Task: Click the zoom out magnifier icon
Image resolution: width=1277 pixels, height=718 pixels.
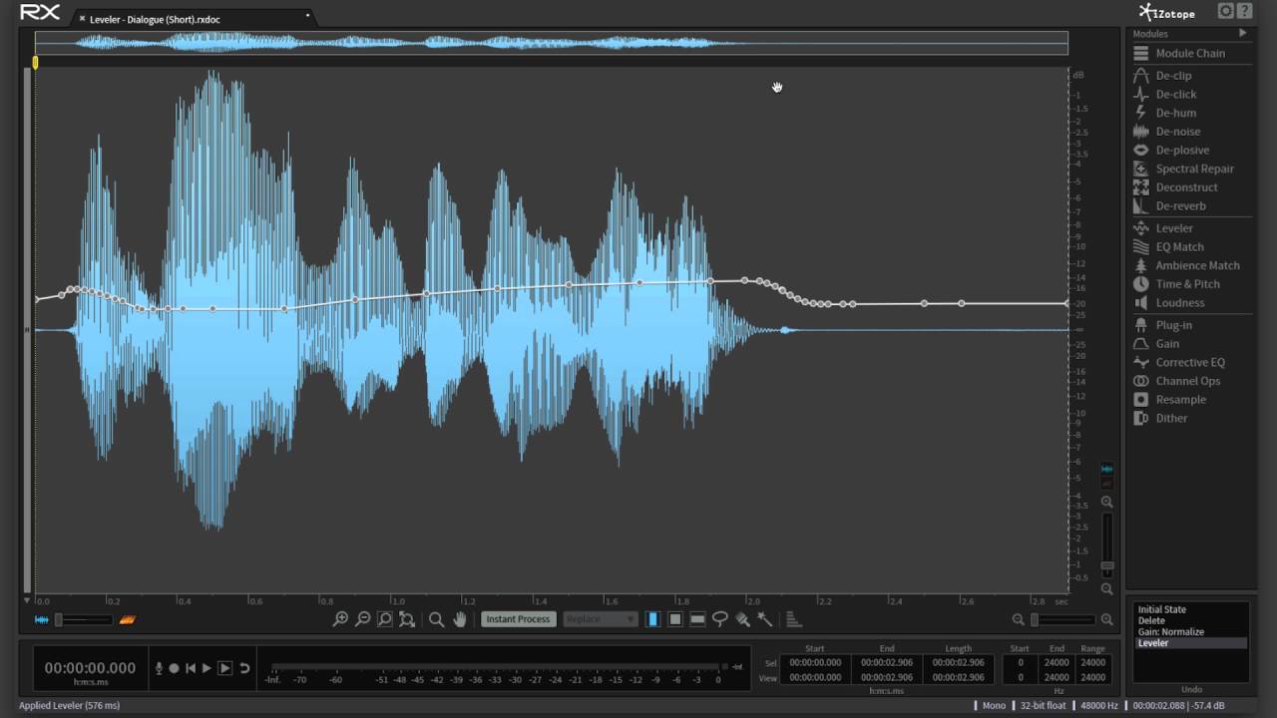Action: pyautogui.click(x=363, y=619)
